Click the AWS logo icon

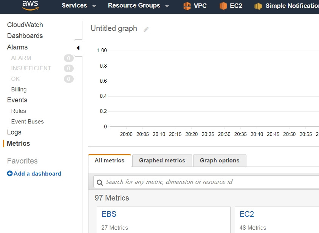click(30, 5)
